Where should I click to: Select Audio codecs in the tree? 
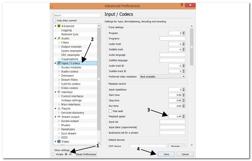click(x=70, y=71)
